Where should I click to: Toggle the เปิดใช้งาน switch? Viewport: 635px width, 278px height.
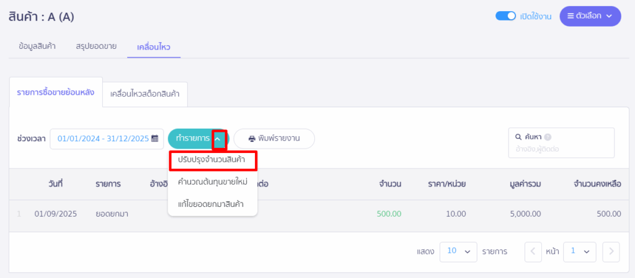[x=505, y=16]
